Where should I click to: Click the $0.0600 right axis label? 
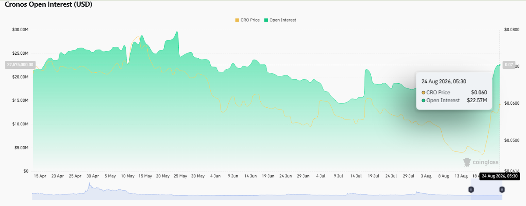coord(512,103)
